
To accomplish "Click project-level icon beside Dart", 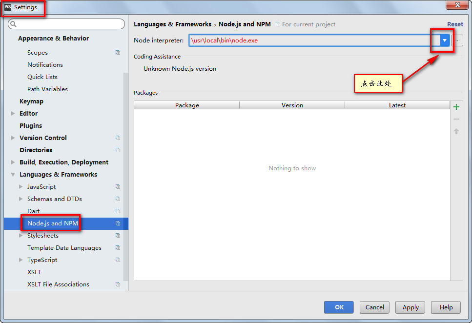I will point(118,211).
